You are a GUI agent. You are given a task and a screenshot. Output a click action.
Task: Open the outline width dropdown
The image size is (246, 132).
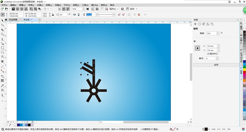pos(97,15)
